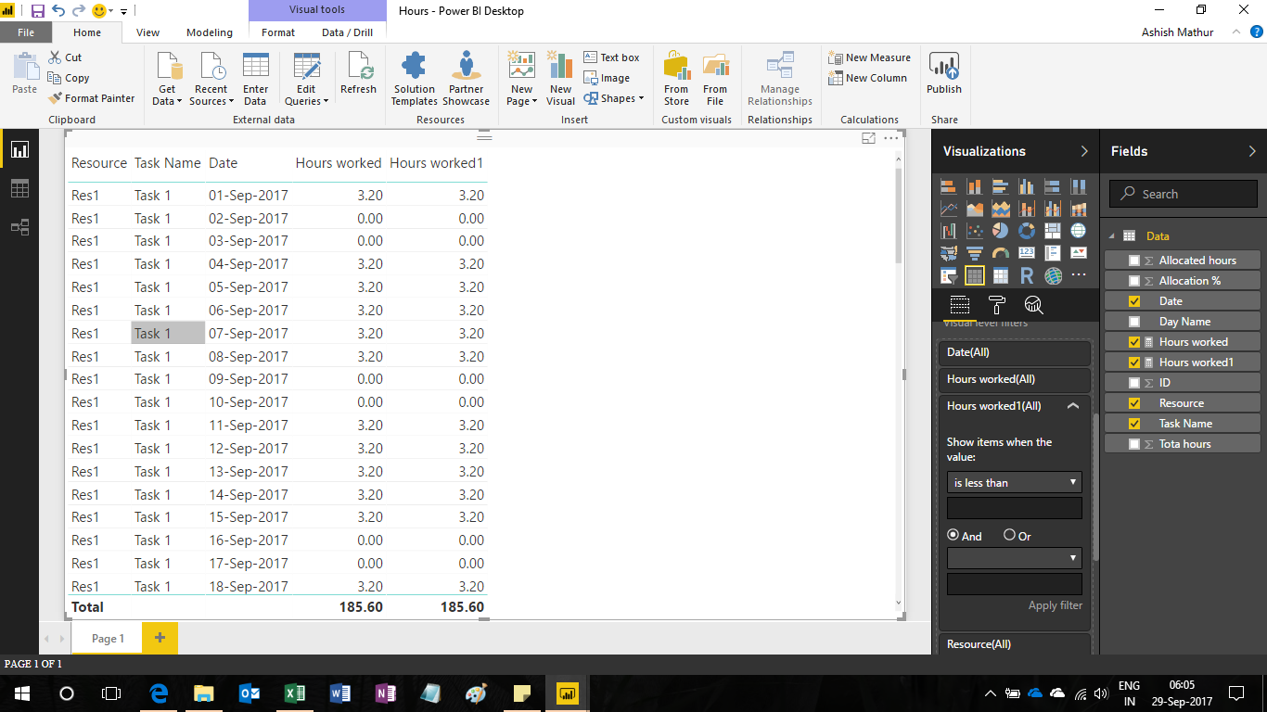The width and height of the screenshot is (1267, 712).
Task: Insert a New Visual
Action: (560, 79)
